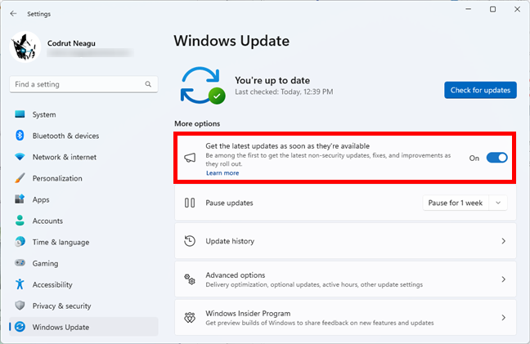Click the Accounts person icon
This screenshot has height=344, width=530.
pyautogui.click(x=20, y=221)
